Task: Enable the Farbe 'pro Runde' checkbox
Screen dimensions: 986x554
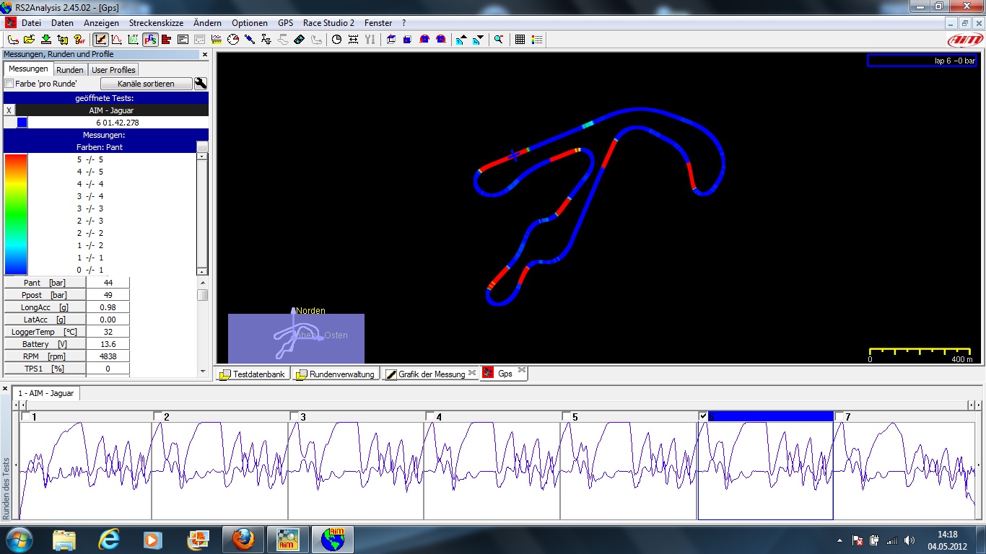Action: click(x=9, y=84)
